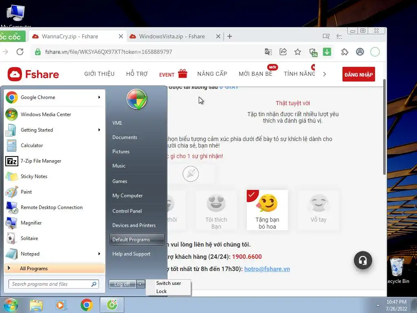Expand Getting Started submenu arrow

99,130
